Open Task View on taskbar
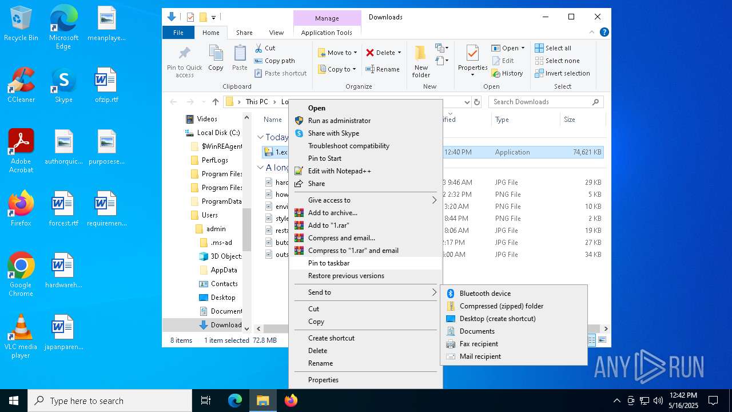Screen dimensions: 732x412 (x=206, y=401)
